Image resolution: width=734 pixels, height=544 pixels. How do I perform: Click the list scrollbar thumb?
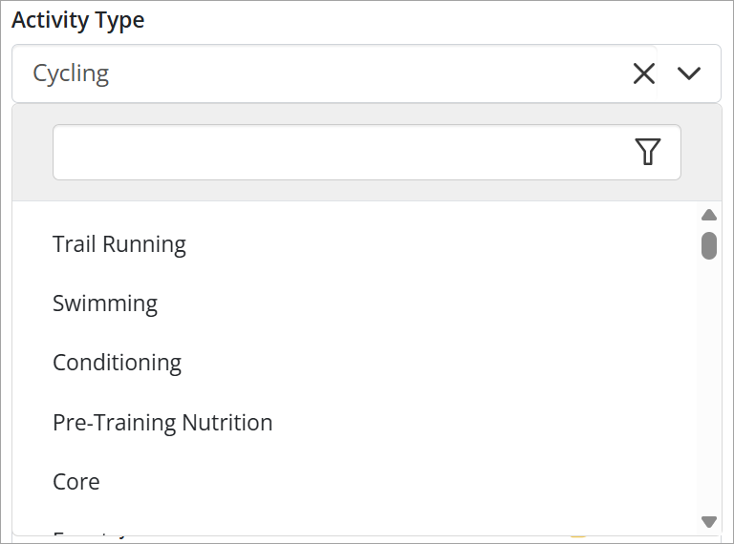[x=709, y=245]
